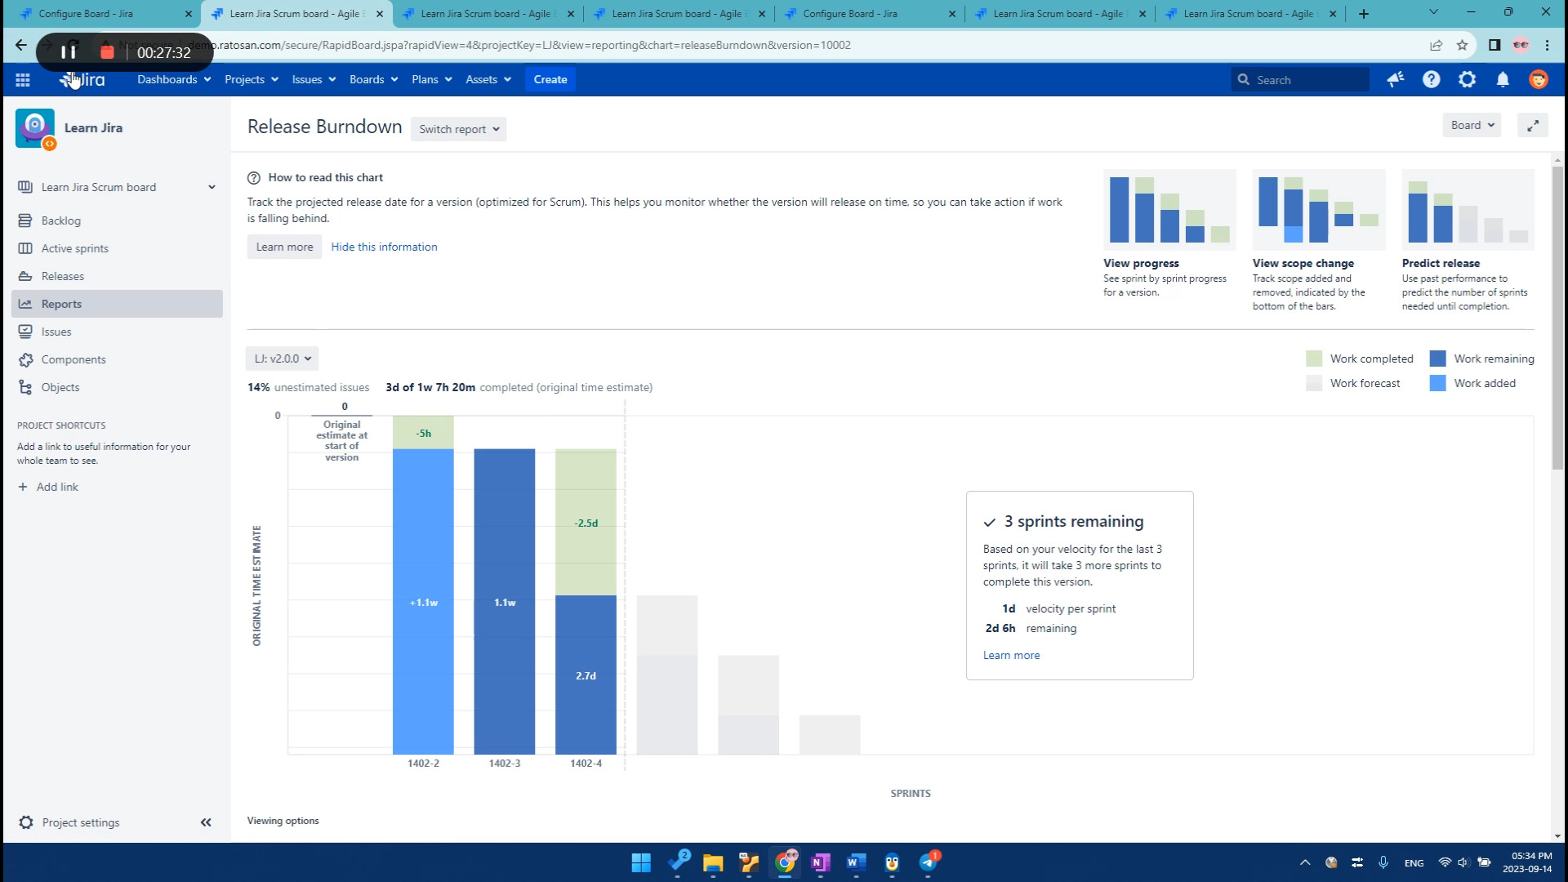Screen dimensions: 1568x882
Task: Select Reports in the sidebar
Action: pyautogui.click(x=117, y=304)
